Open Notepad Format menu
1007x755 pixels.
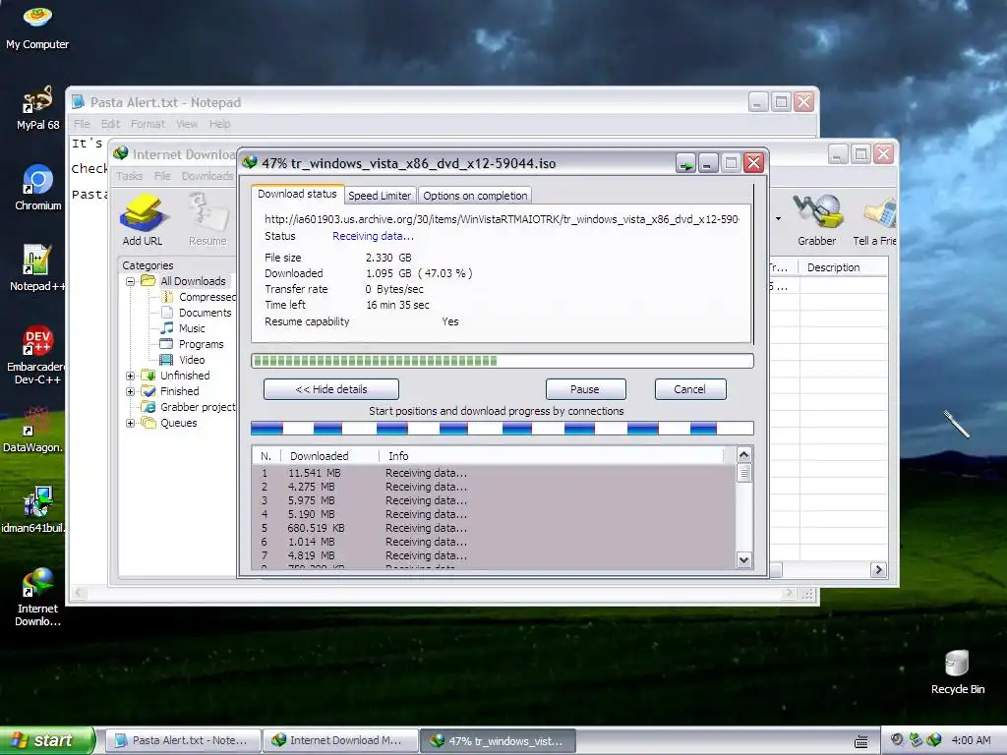[x=148, y=124]
